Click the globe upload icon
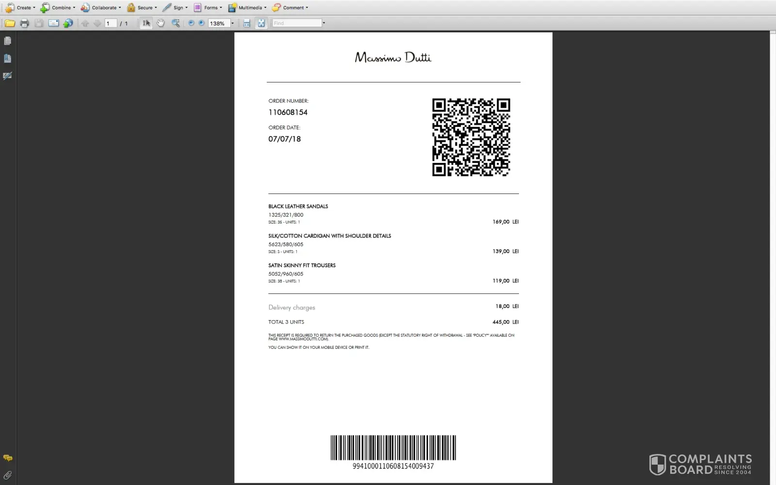 coord(68,23)
